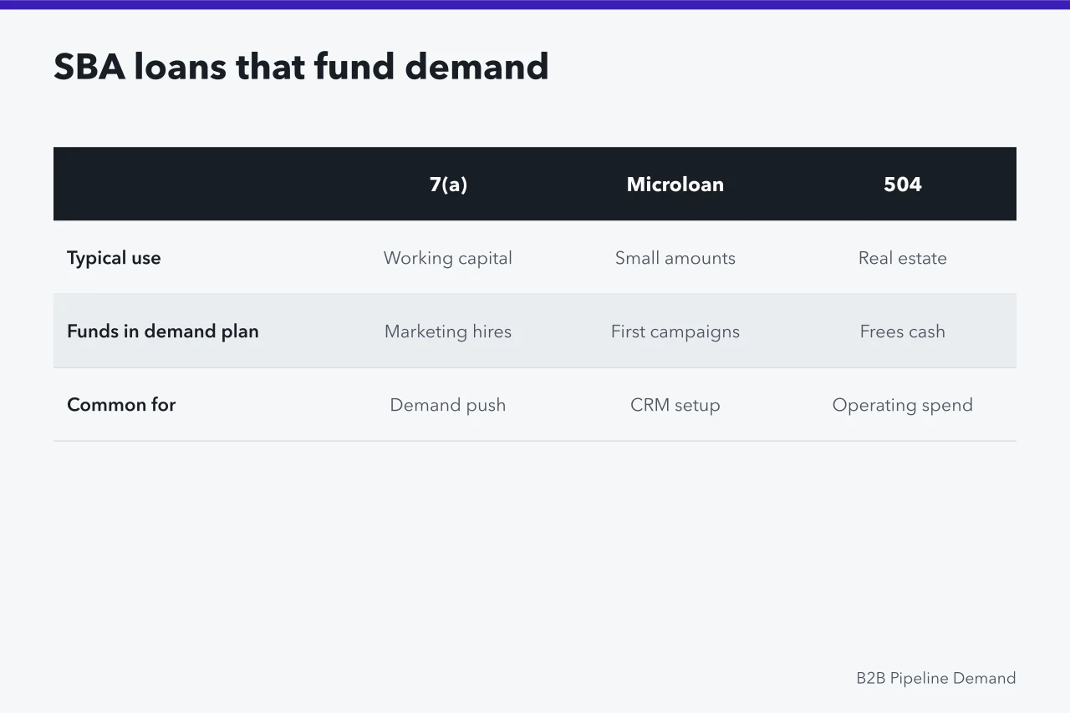Click the 'Frees cash' cell
Image resolution: width=1070 pixels, height=713 pixels.
(x=903, y=331)
